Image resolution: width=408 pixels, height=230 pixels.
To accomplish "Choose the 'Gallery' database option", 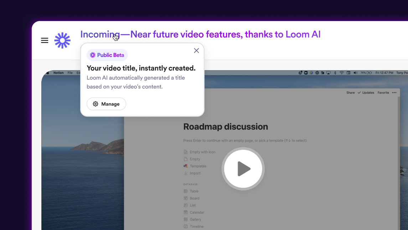I will 192,219.
